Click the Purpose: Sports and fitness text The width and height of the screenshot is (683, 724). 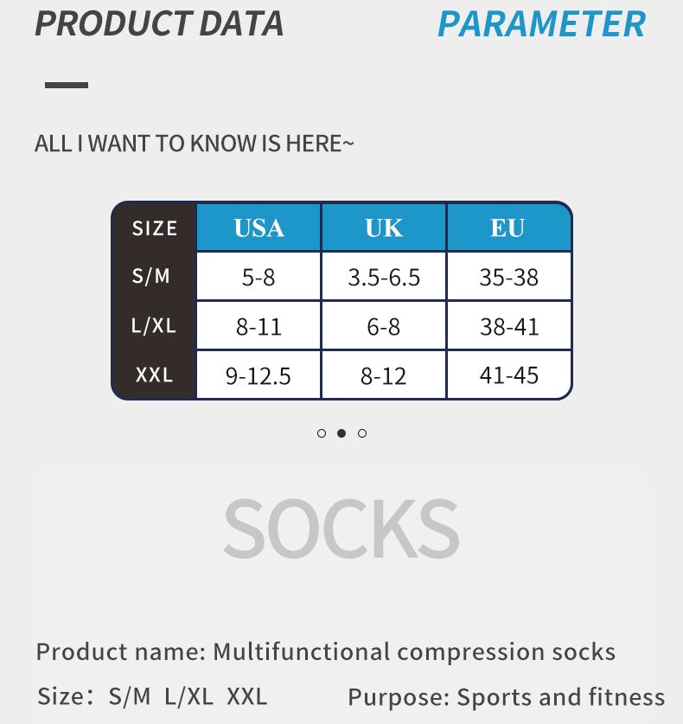coord(507,696)
